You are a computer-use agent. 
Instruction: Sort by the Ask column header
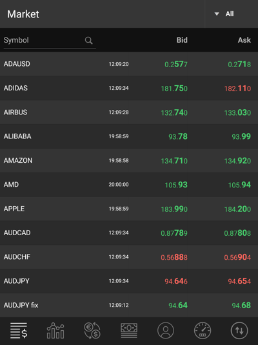click(244, 40)
